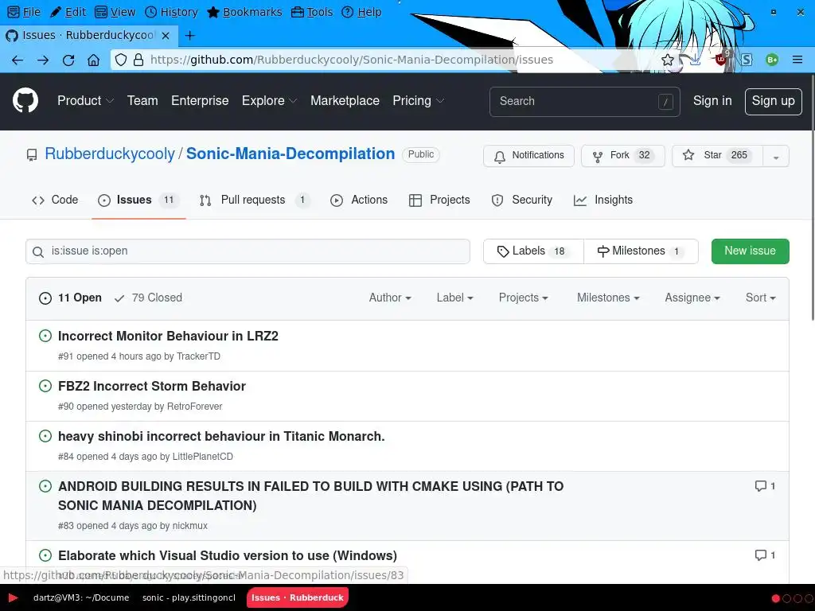
Task: Close the Issues Rubberduckycooly browser tab
Action: [x=166, y=35]
